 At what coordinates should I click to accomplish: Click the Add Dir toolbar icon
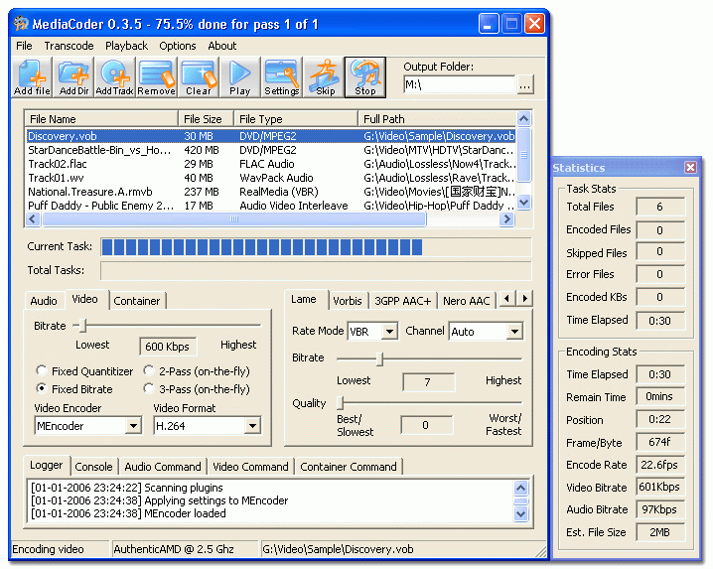tap(73, 76)
